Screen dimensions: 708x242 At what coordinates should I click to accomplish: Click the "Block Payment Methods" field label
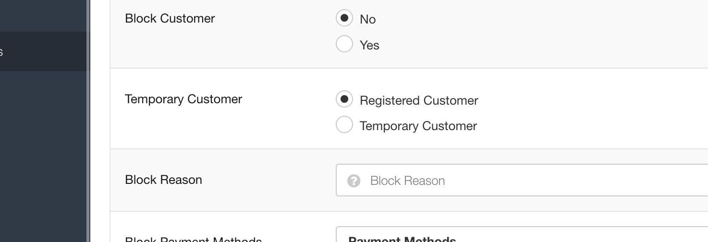coord(193,239)
